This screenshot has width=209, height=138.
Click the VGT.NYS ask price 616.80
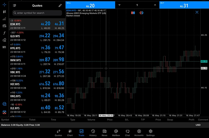coord(58,84)
